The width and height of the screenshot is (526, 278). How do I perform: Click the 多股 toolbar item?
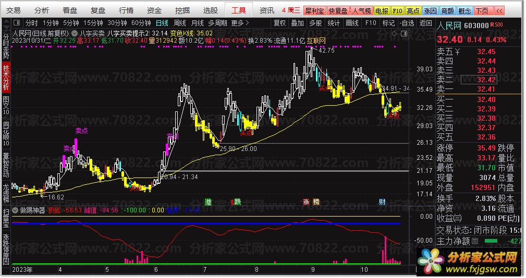coord(315,23)
